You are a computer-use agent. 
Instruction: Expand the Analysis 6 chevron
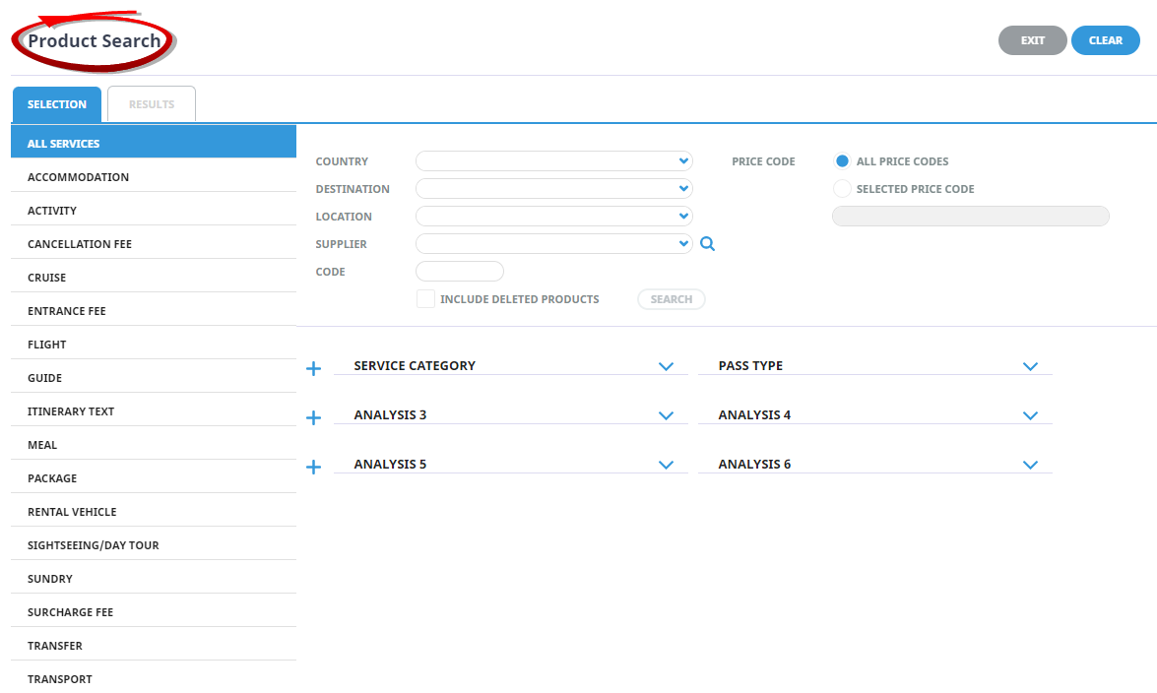(x=1030, y=465)
